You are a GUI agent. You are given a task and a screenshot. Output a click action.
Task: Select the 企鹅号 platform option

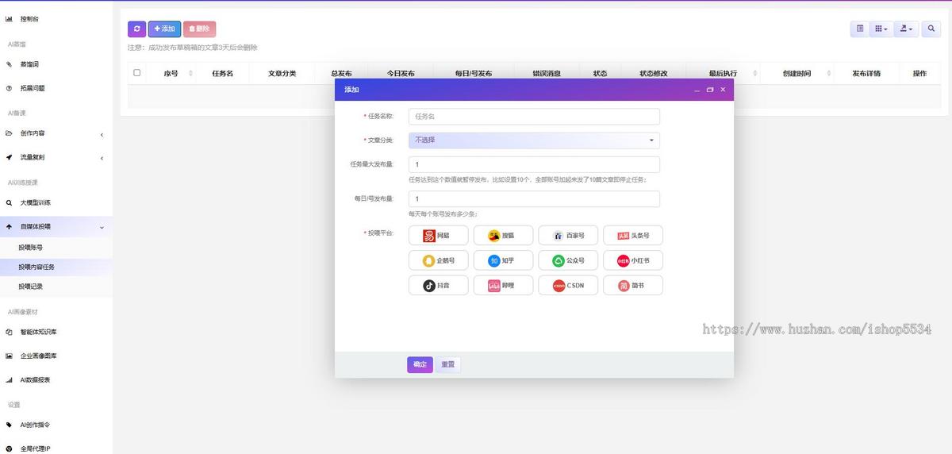click(x=437, y=260)
